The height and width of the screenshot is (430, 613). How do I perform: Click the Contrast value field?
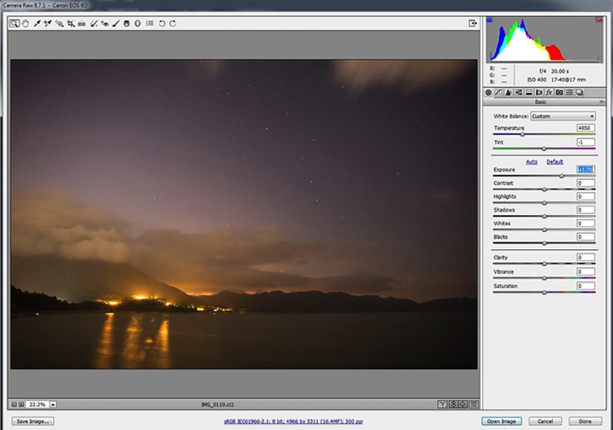pos(586,183)
